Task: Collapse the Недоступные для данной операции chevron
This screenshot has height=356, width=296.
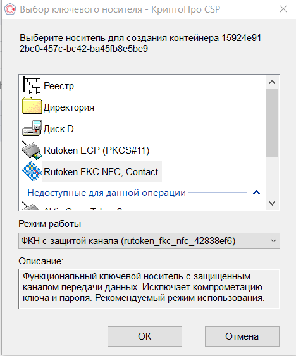Action: pos(257,192)
